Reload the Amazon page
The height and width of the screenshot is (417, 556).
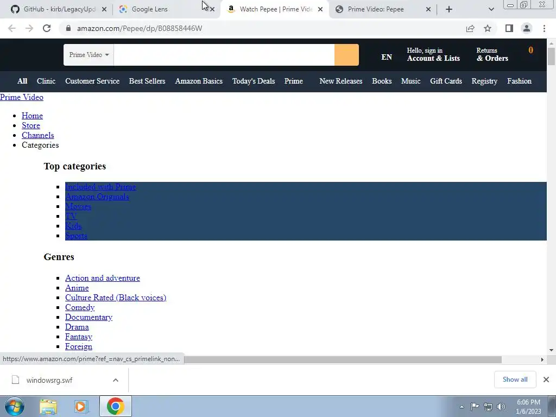click(x=47, y=28)
